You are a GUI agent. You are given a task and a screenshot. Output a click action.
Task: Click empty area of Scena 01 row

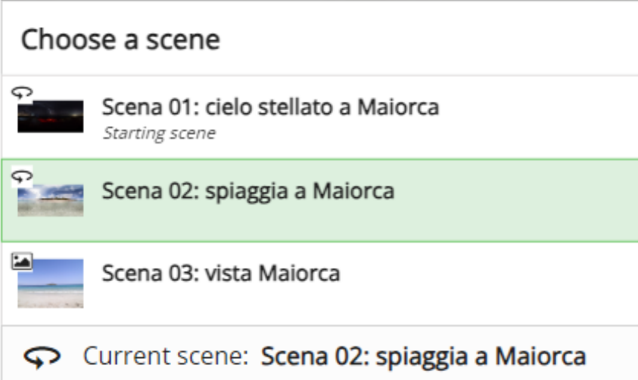(x=537, y=118)
